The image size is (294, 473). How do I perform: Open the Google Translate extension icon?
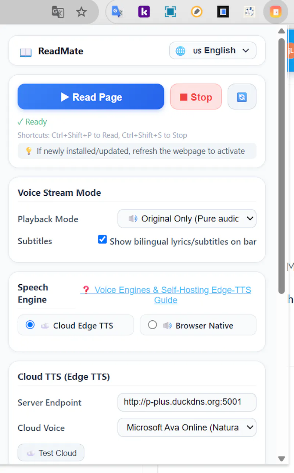pos(117,12)
